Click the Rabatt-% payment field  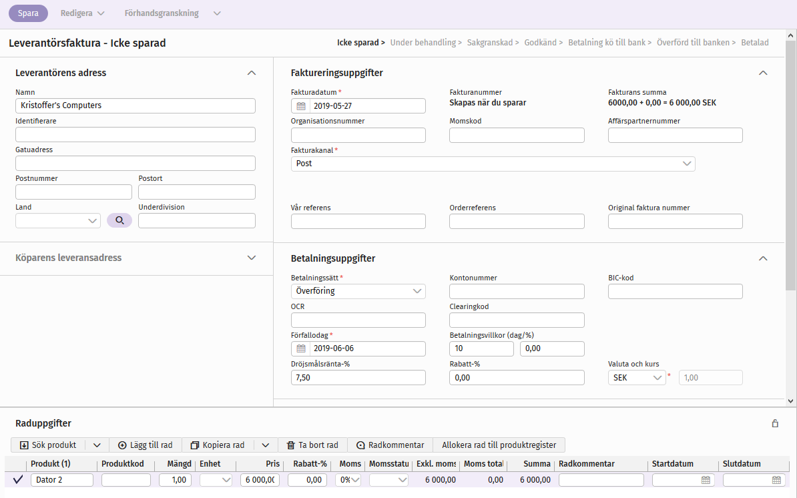click(x=517, y=378)
